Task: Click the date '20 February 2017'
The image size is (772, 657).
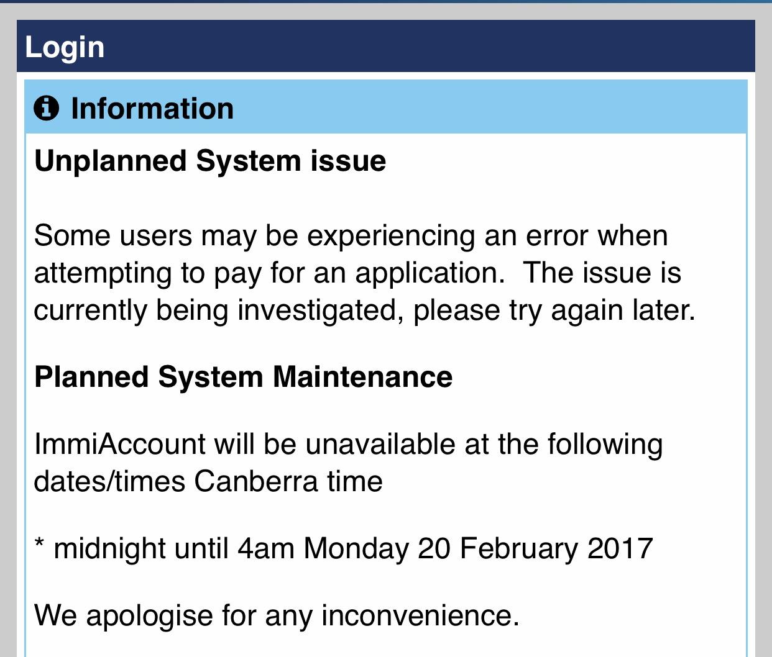Action: [x=535, y=549]
